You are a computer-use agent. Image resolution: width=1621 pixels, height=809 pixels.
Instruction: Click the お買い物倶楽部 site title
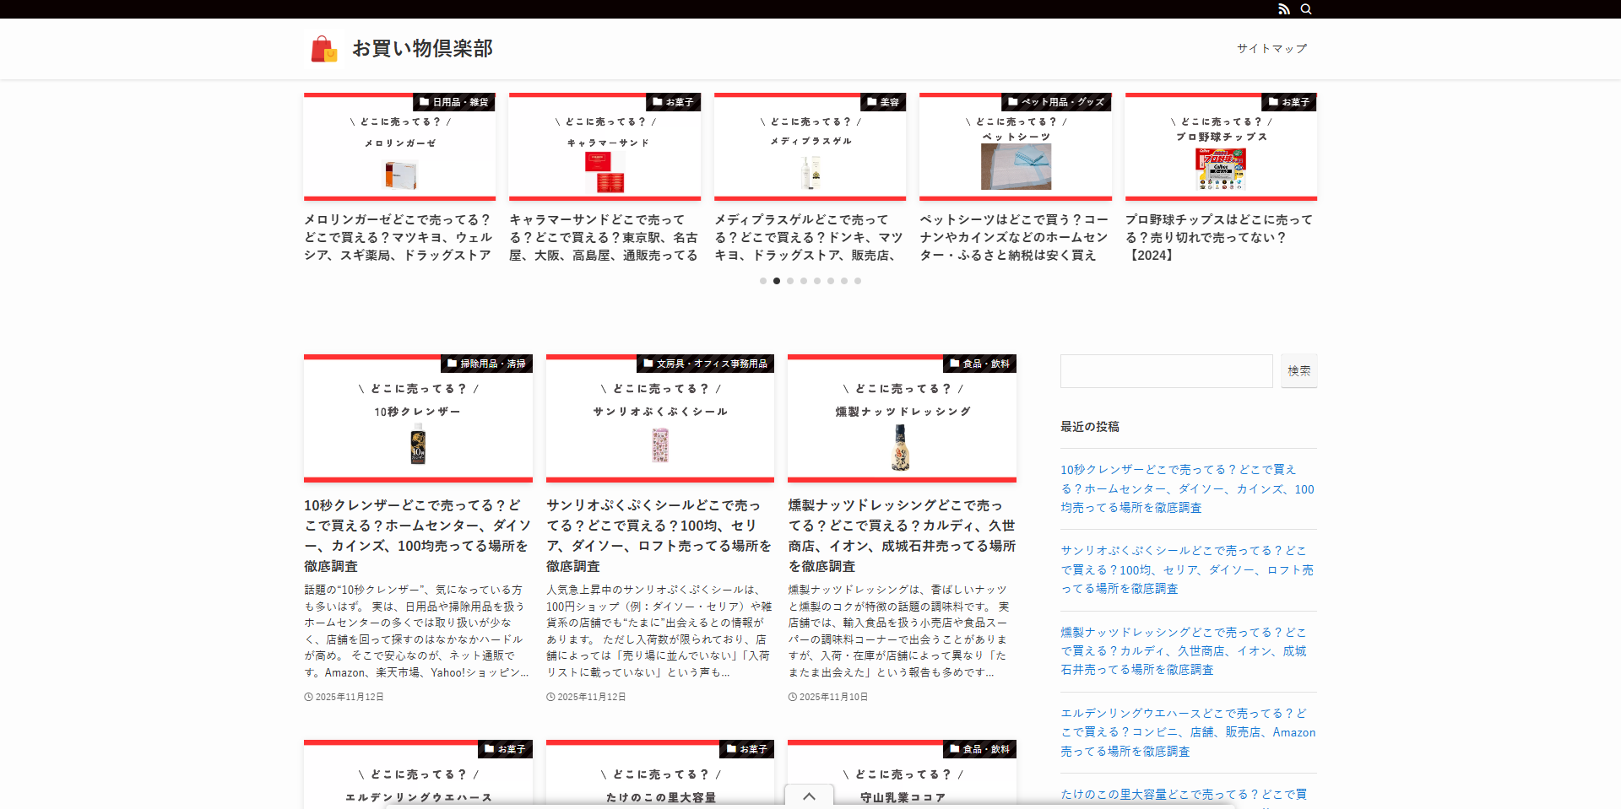[x=422, y=49]
